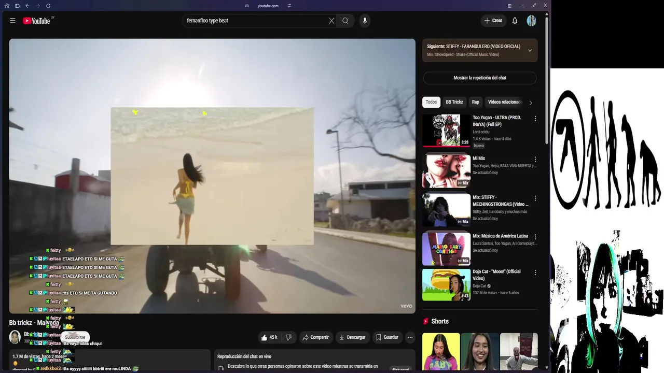Image resolution: width=664 pixels, height=373 pixels.
Task: Show the chat replay via Mostrar la repetición
Action: tap(480, 78)
